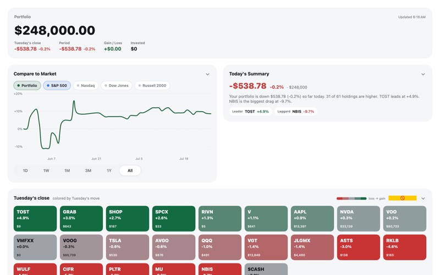Select the WULF tile
This screenshot has width=440, height=275.
[35, 269]
